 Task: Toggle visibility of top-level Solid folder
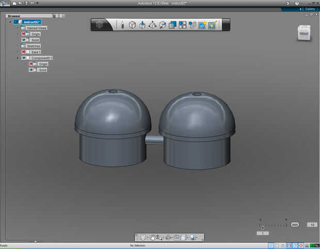coord(24,40)
